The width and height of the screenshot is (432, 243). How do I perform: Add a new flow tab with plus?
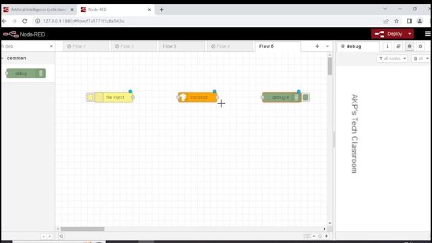click(317, 47)
